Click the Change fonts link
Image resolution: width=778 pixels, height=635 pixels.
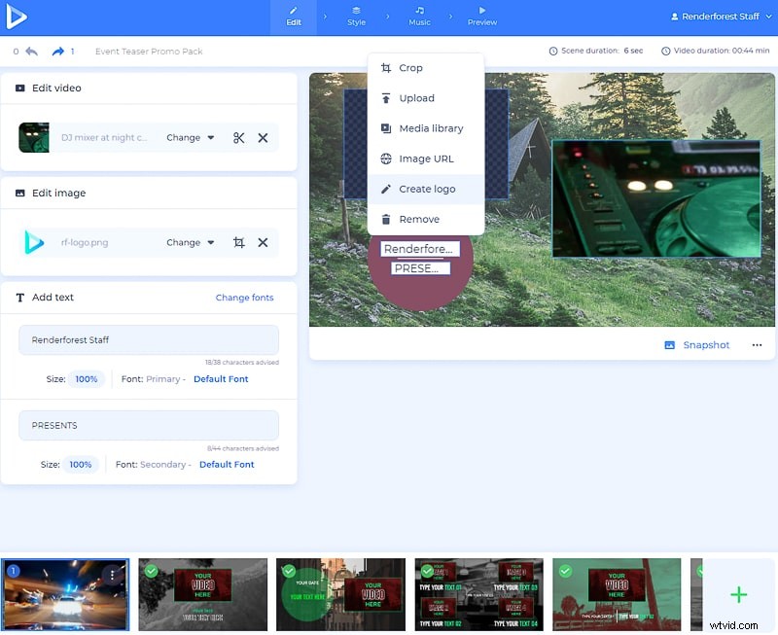pyautogui.click(x=244, y=298)
